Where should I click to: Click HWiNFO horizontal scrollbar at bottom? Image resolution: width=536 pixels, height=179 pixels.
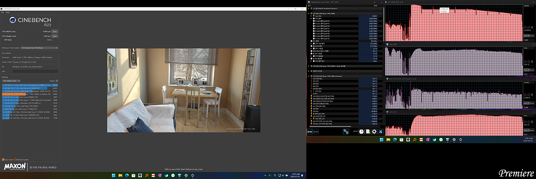(330, 127)
